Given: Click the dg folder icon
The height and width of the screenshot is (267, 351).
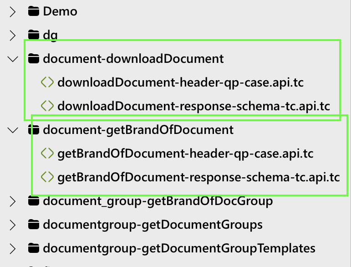Looking at the screenshot, I should (33, 35).
